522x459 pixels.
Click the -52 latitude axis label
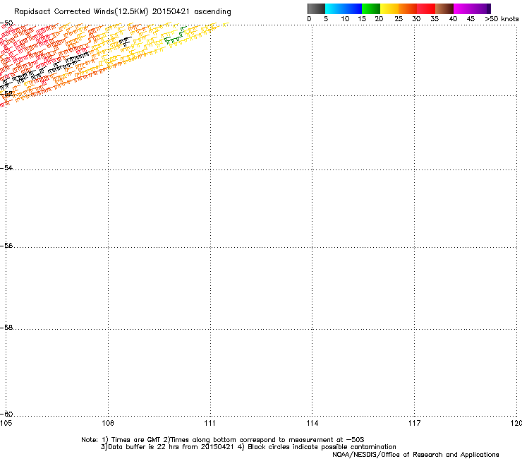point(6,94)
